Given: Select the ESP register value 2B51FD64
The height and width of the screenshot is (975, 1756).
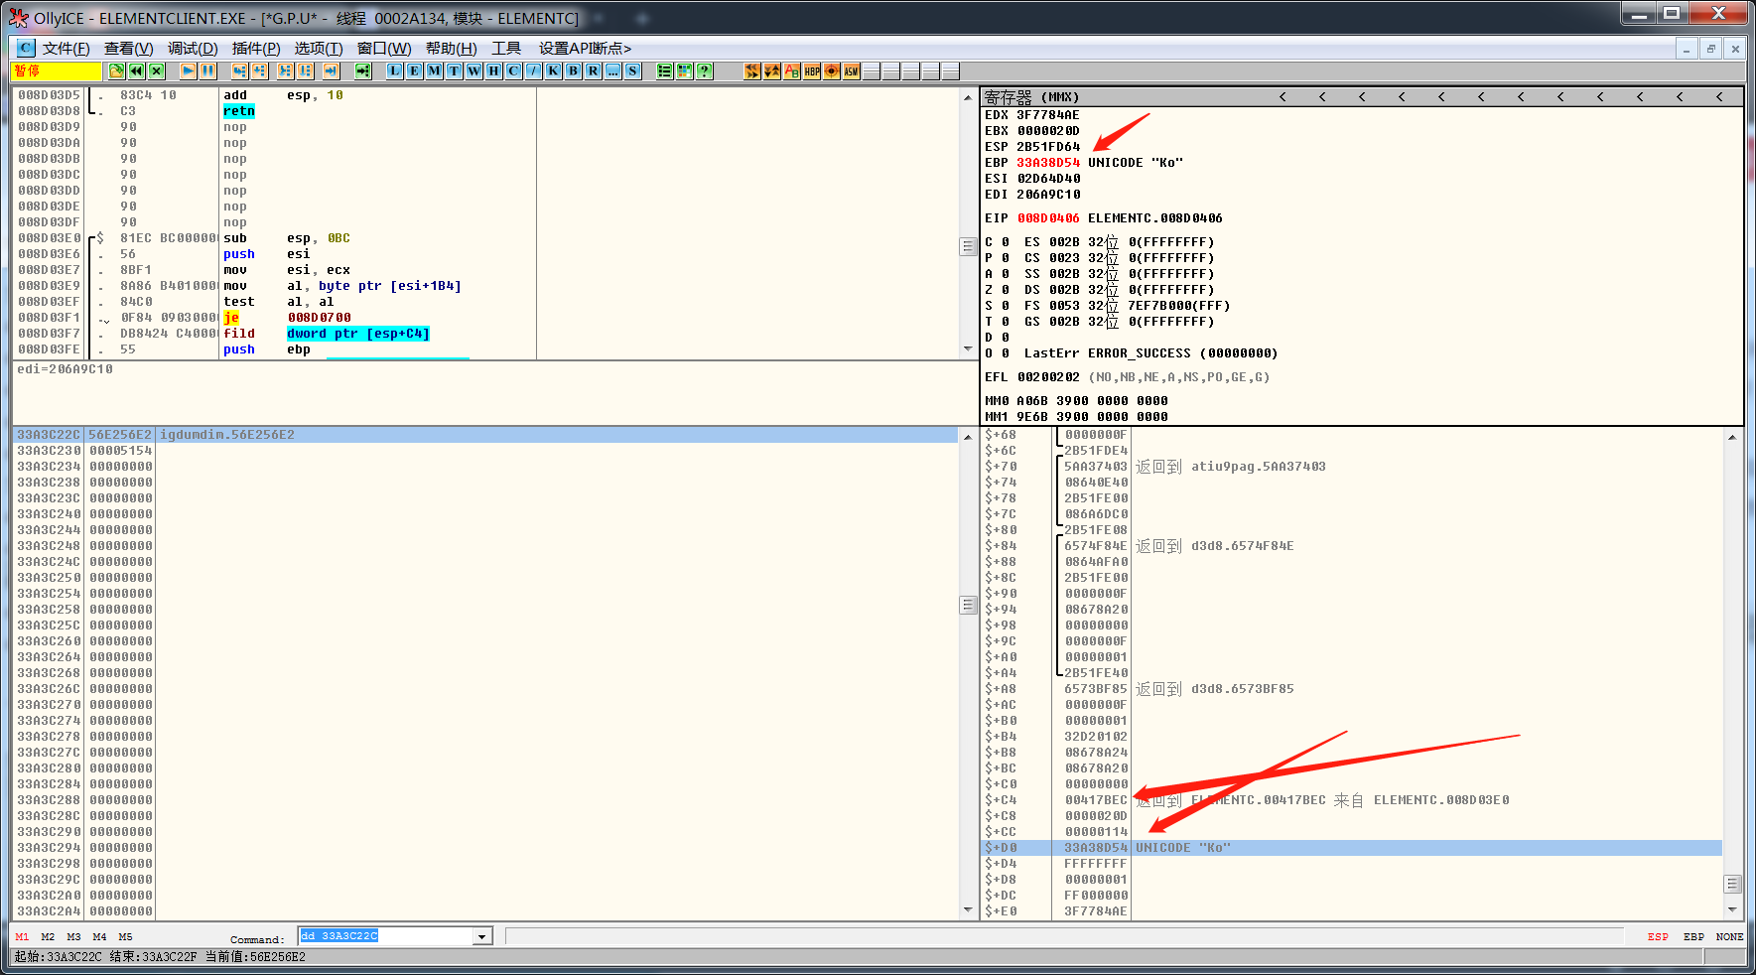Looking at the screenshot, I should coord(1048,146).
